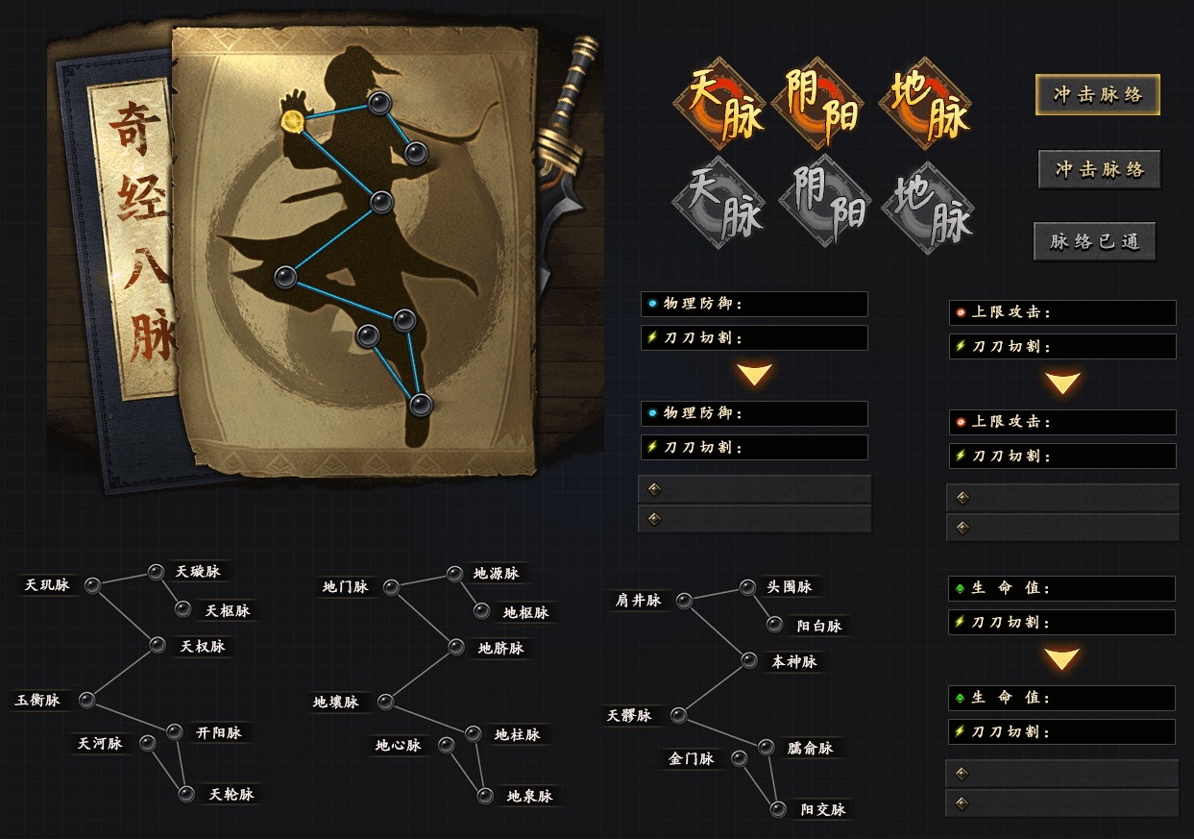Click the node beside 阳交脉 label

pos(778,809)
